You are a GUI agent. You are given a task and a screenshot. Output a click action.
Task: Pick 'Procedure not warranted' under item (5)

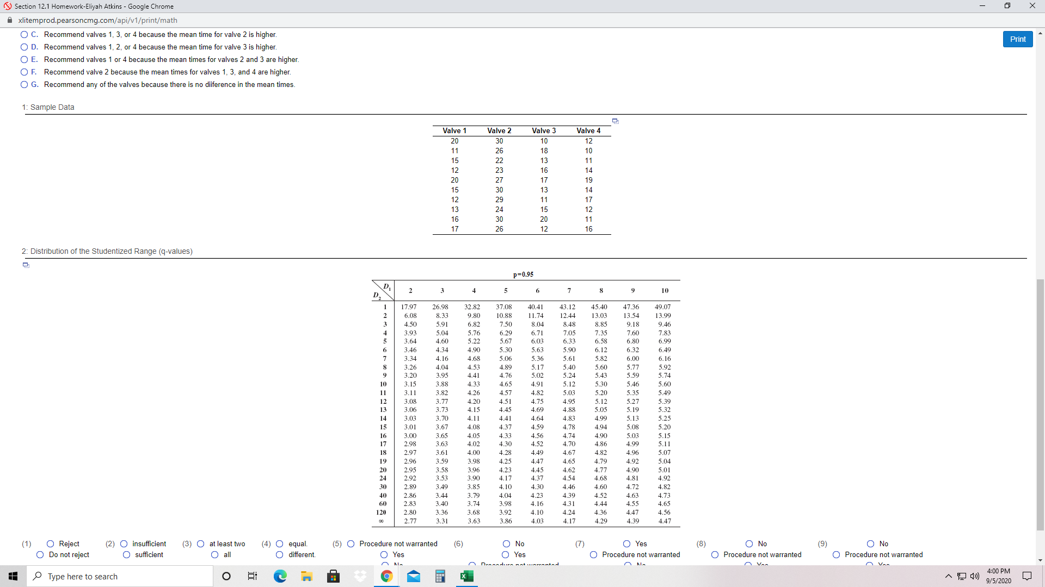351,544
